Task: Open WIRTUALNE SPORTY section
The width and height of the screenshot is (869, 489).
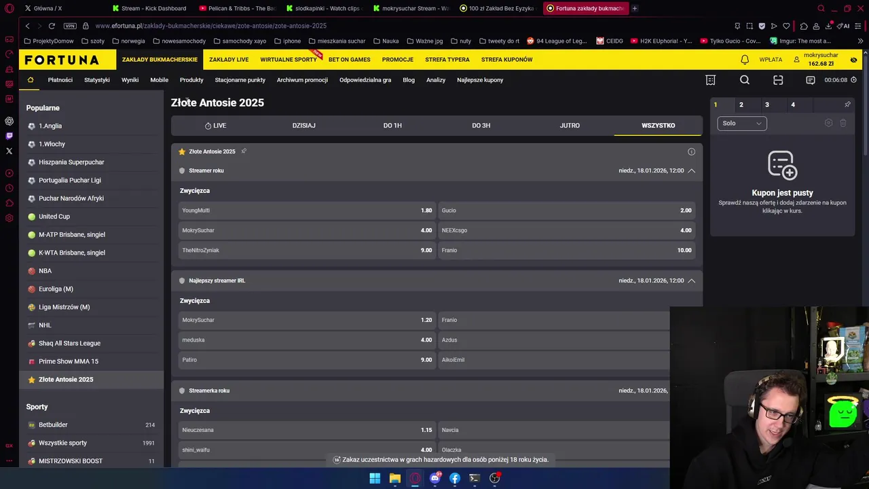Action: click(x=289, y=60)
